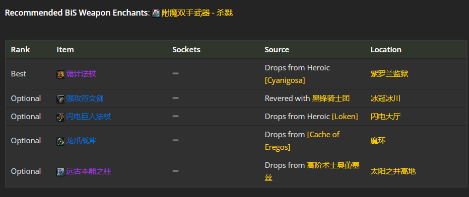Click the 龙爪战斧 item icon
This screenshot has height=197, width=469.
tap(61, 141)
